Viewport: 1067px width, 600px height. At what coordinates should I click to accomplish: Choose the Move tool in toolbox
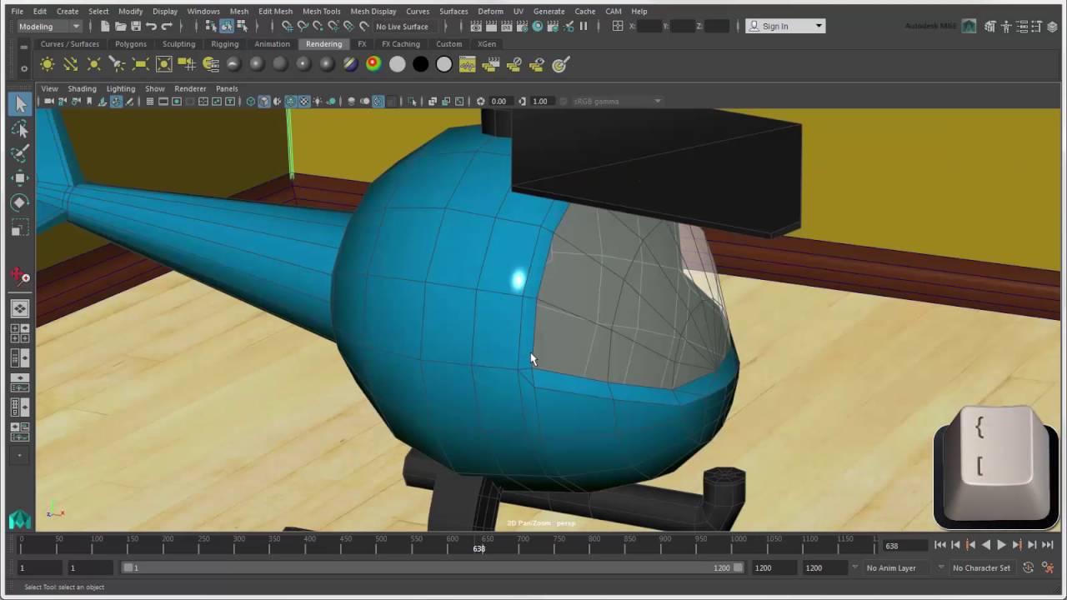pyautogui.click(x=20, y=177)
